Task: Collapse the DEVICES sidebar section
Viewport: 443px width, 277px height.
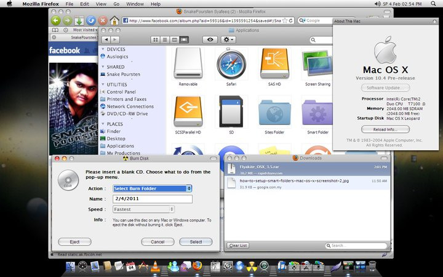Action: point(103,49)
